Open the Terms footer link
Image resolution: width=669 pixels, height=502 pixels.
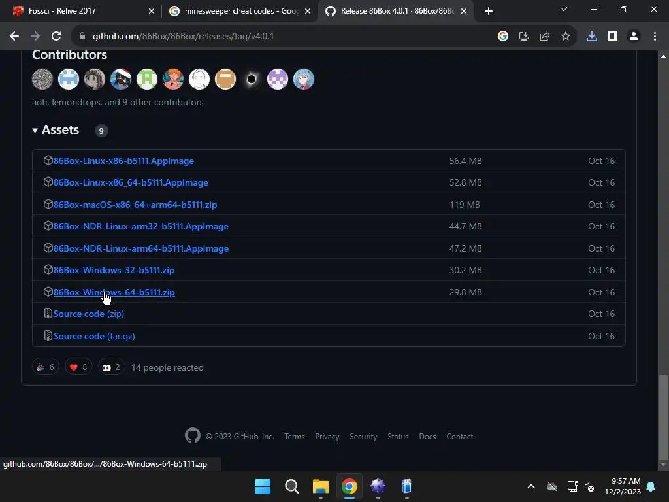(x=295, y=436)
